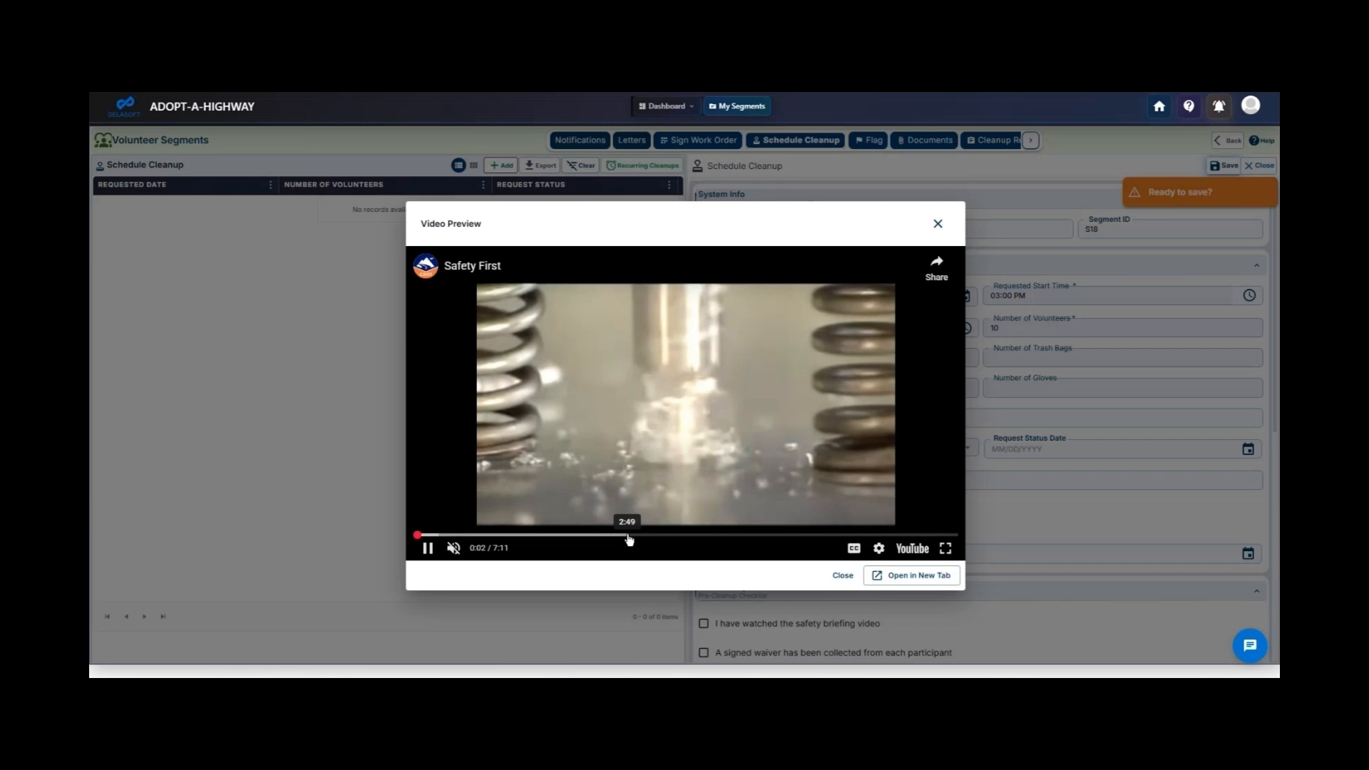This screenshot has height=770, width=1369.
Task: Open the Flag feature
Action: pos(868,140)
